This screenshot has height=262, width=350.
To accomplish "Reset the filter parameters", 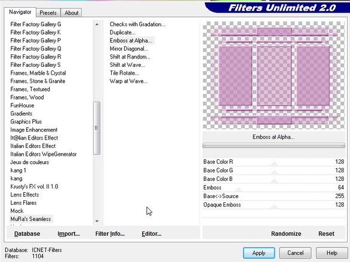I will coord(326,234).
